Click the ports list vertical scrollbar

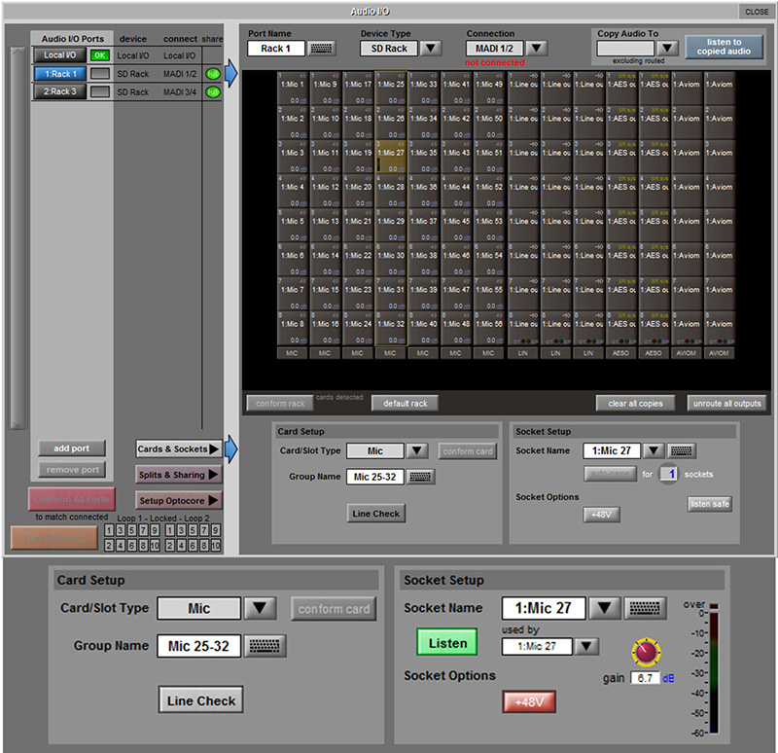coord(18,238)
